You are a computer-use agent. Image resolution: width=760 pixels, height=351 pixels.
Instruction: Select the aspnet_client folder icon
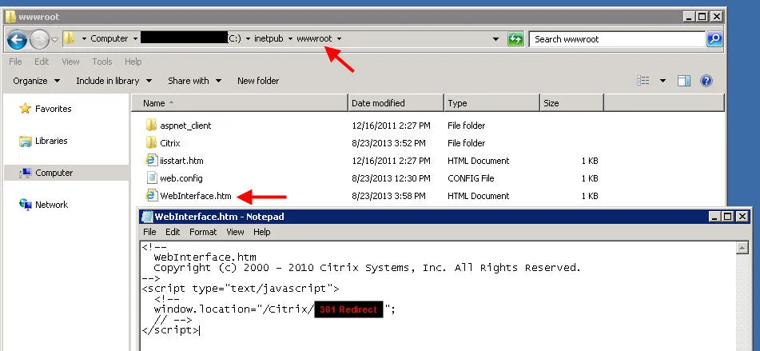click(152, 125)
